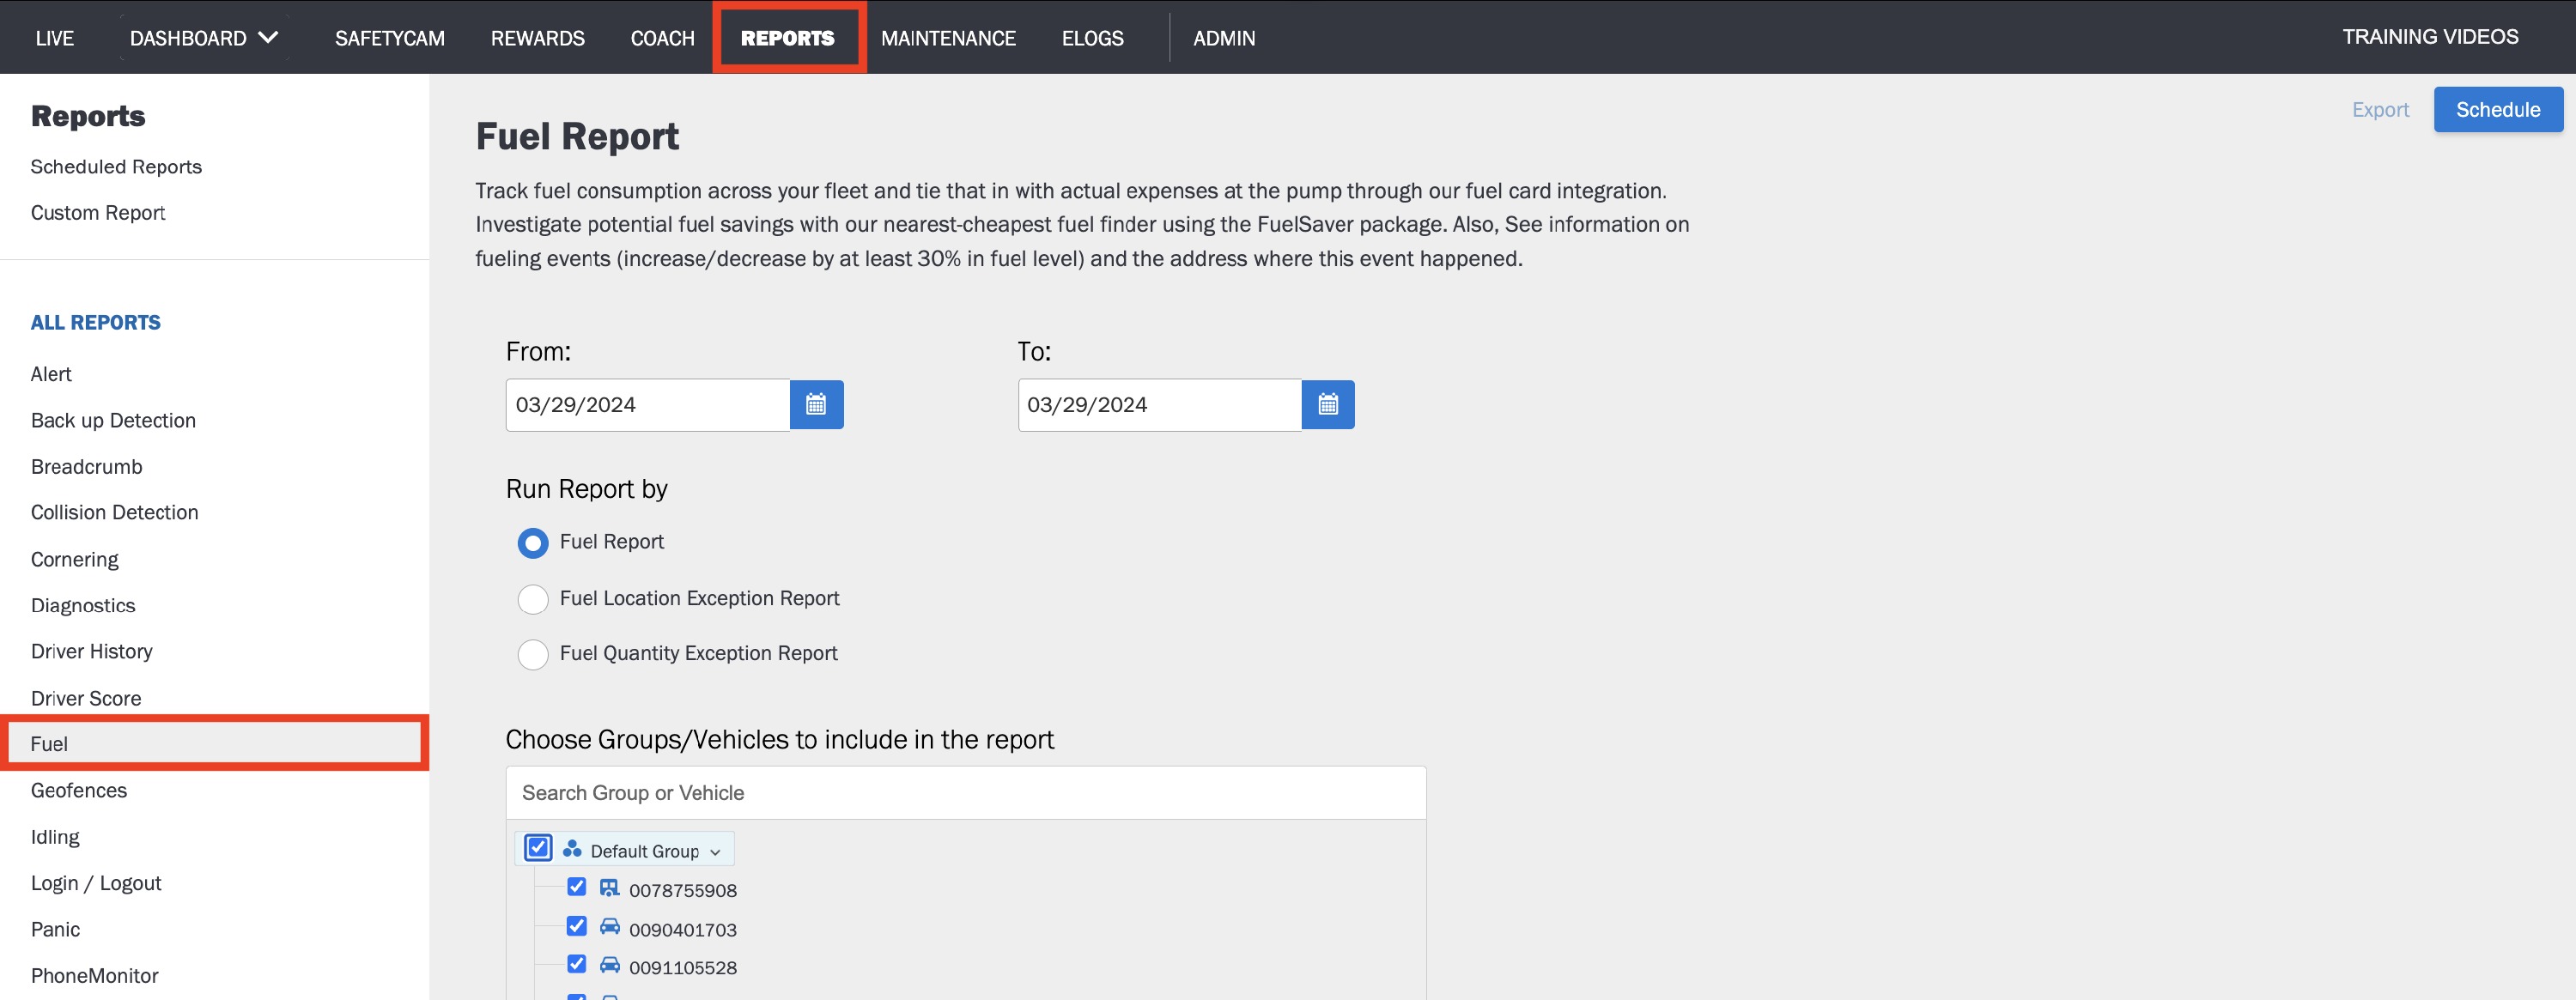Open the ELogs tab
Viewport: 2576px width, 1000px height.
click(1093, 38)
